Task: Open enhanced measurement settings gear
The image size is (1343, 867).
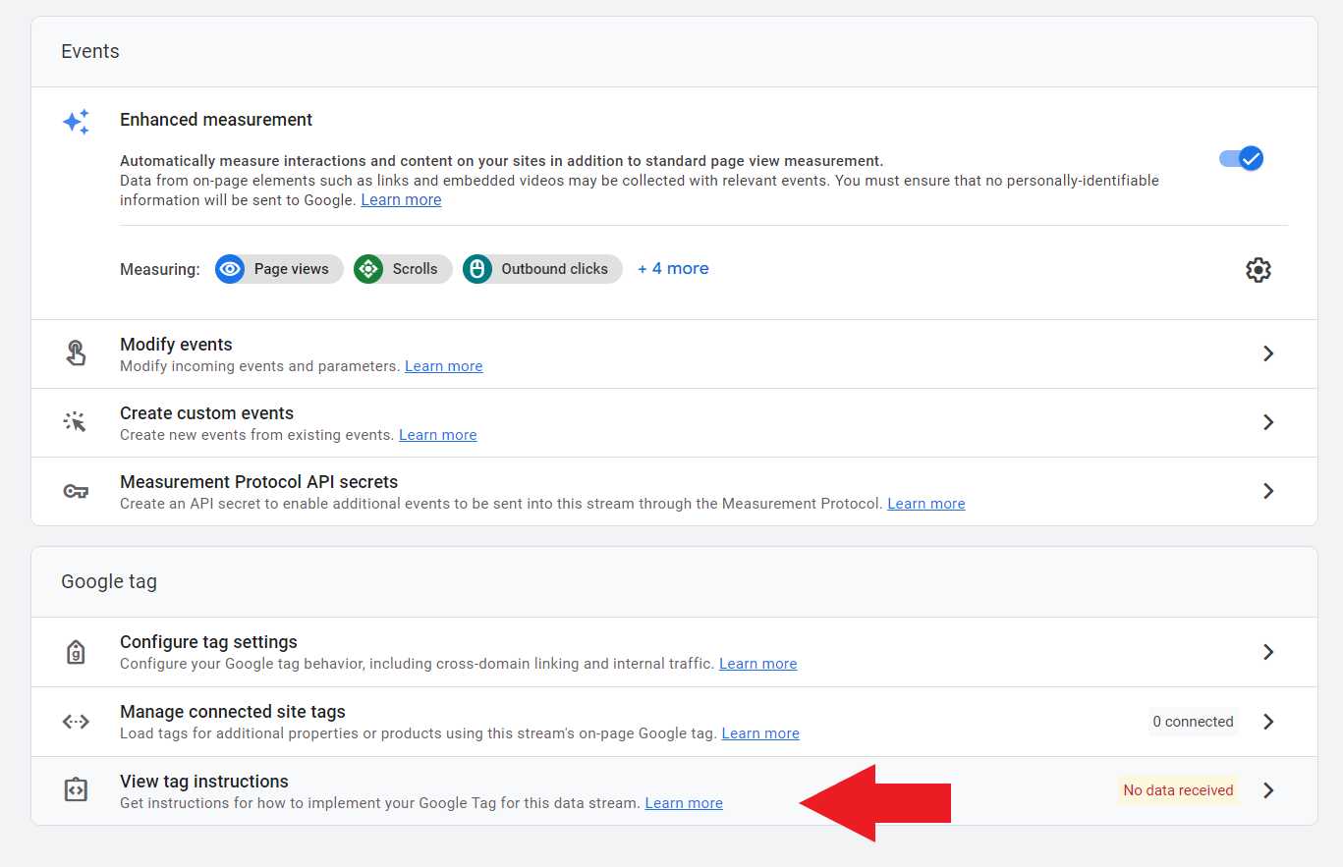Action: click(x=1258, y=269)
